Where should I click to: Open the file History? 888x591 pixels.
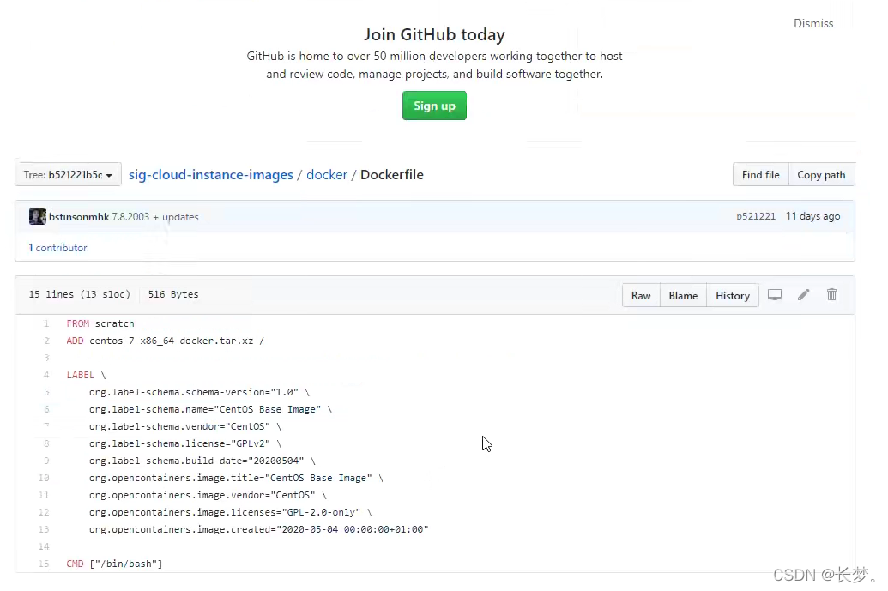732,295
